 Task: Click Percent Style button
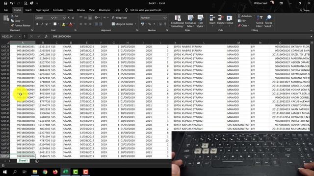(x=149, y=24)
